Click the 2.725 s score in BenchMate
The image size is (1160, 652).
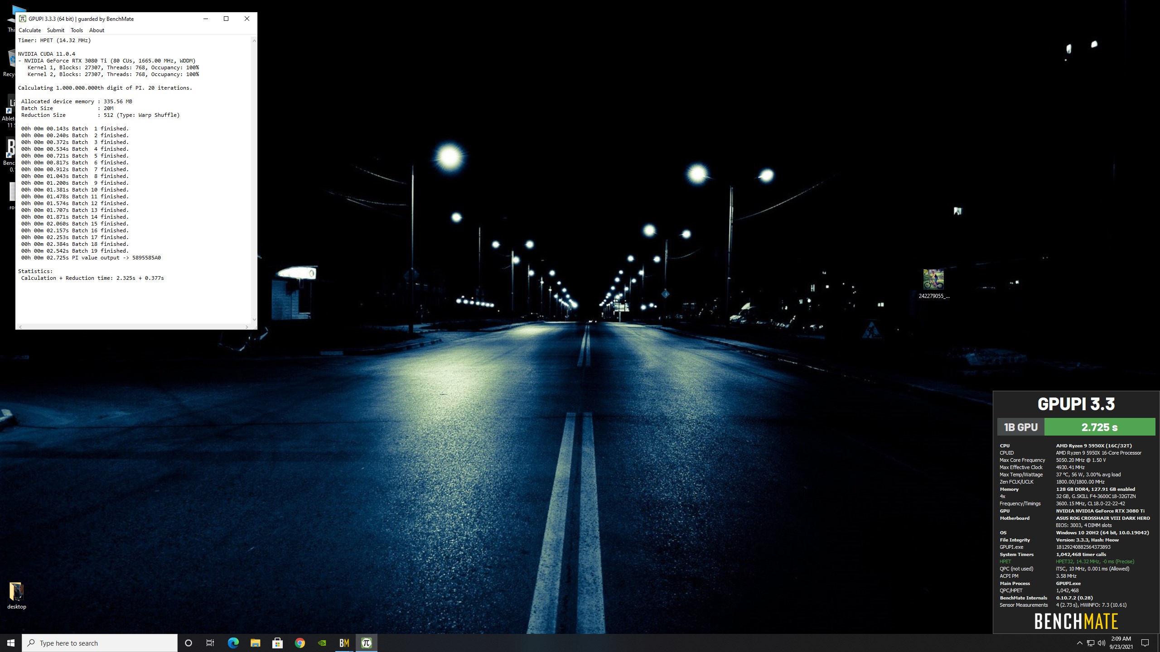1099,427
